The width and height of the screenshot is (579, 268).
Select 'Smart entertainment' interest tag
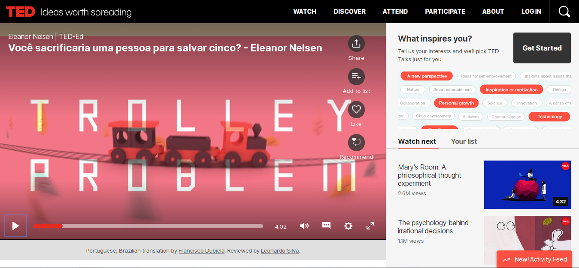452,89
